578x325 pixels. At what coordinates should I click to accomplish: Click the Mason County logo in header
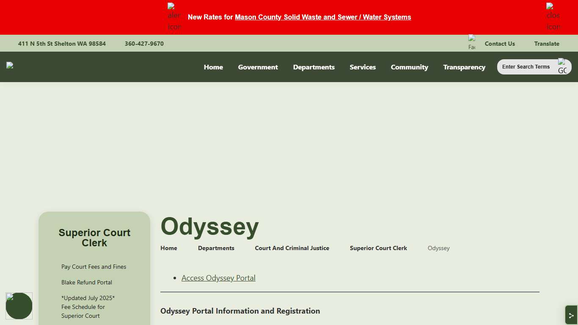(10, 65)
